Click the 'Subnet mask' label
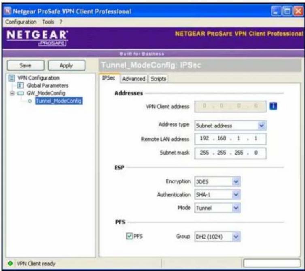This screenshot has width=305, height=271. click(175, 153)
